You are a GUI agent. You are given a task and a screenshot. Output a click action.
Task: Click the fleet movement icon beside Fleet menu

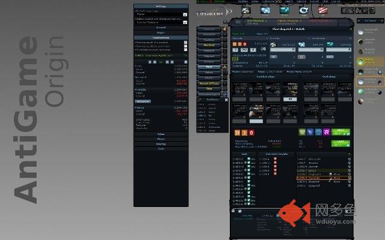tap(225, 67)
